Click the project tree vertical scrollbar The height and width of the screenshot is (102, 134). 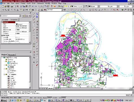click(x=30, y=73)
